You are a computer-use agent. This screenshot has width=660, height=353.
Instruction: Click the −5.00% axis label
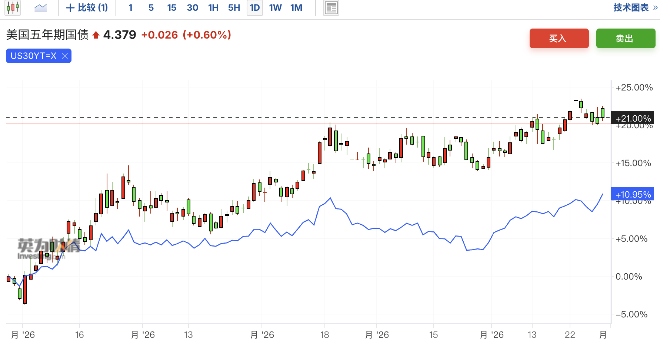click(x=631, y=314)
